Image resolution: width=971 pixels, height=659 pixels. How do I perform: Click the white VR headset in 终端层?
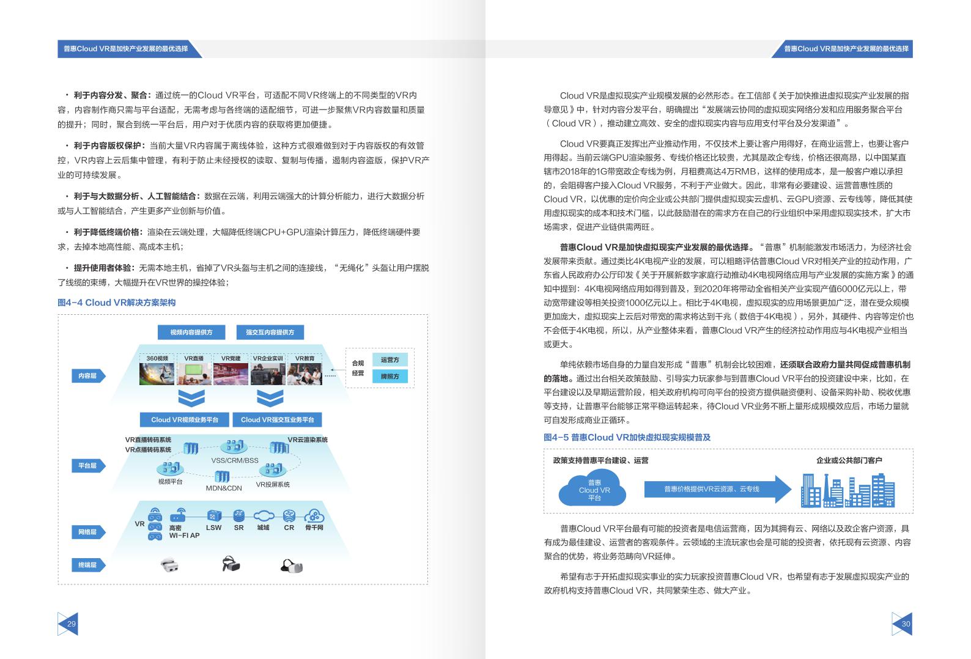pyautogui.click(x=171, y=565)
